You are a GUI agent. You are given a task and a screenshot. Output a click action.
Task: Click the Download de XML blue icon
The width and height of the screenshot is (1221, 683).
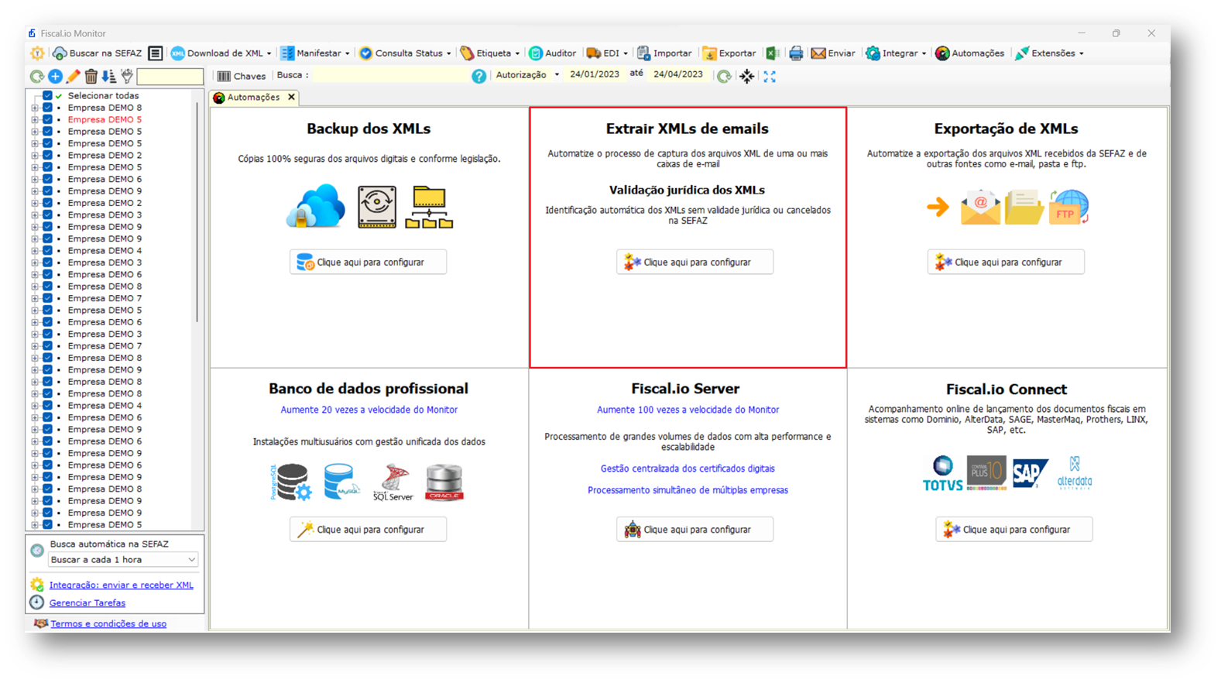(x=178, y=53)
